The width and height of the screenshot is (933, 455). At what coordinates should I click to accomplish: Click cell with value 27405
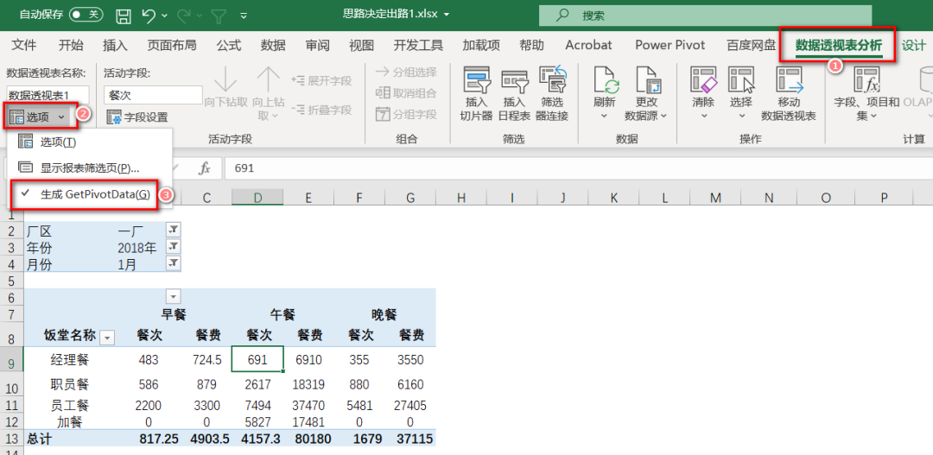[410, 406]
